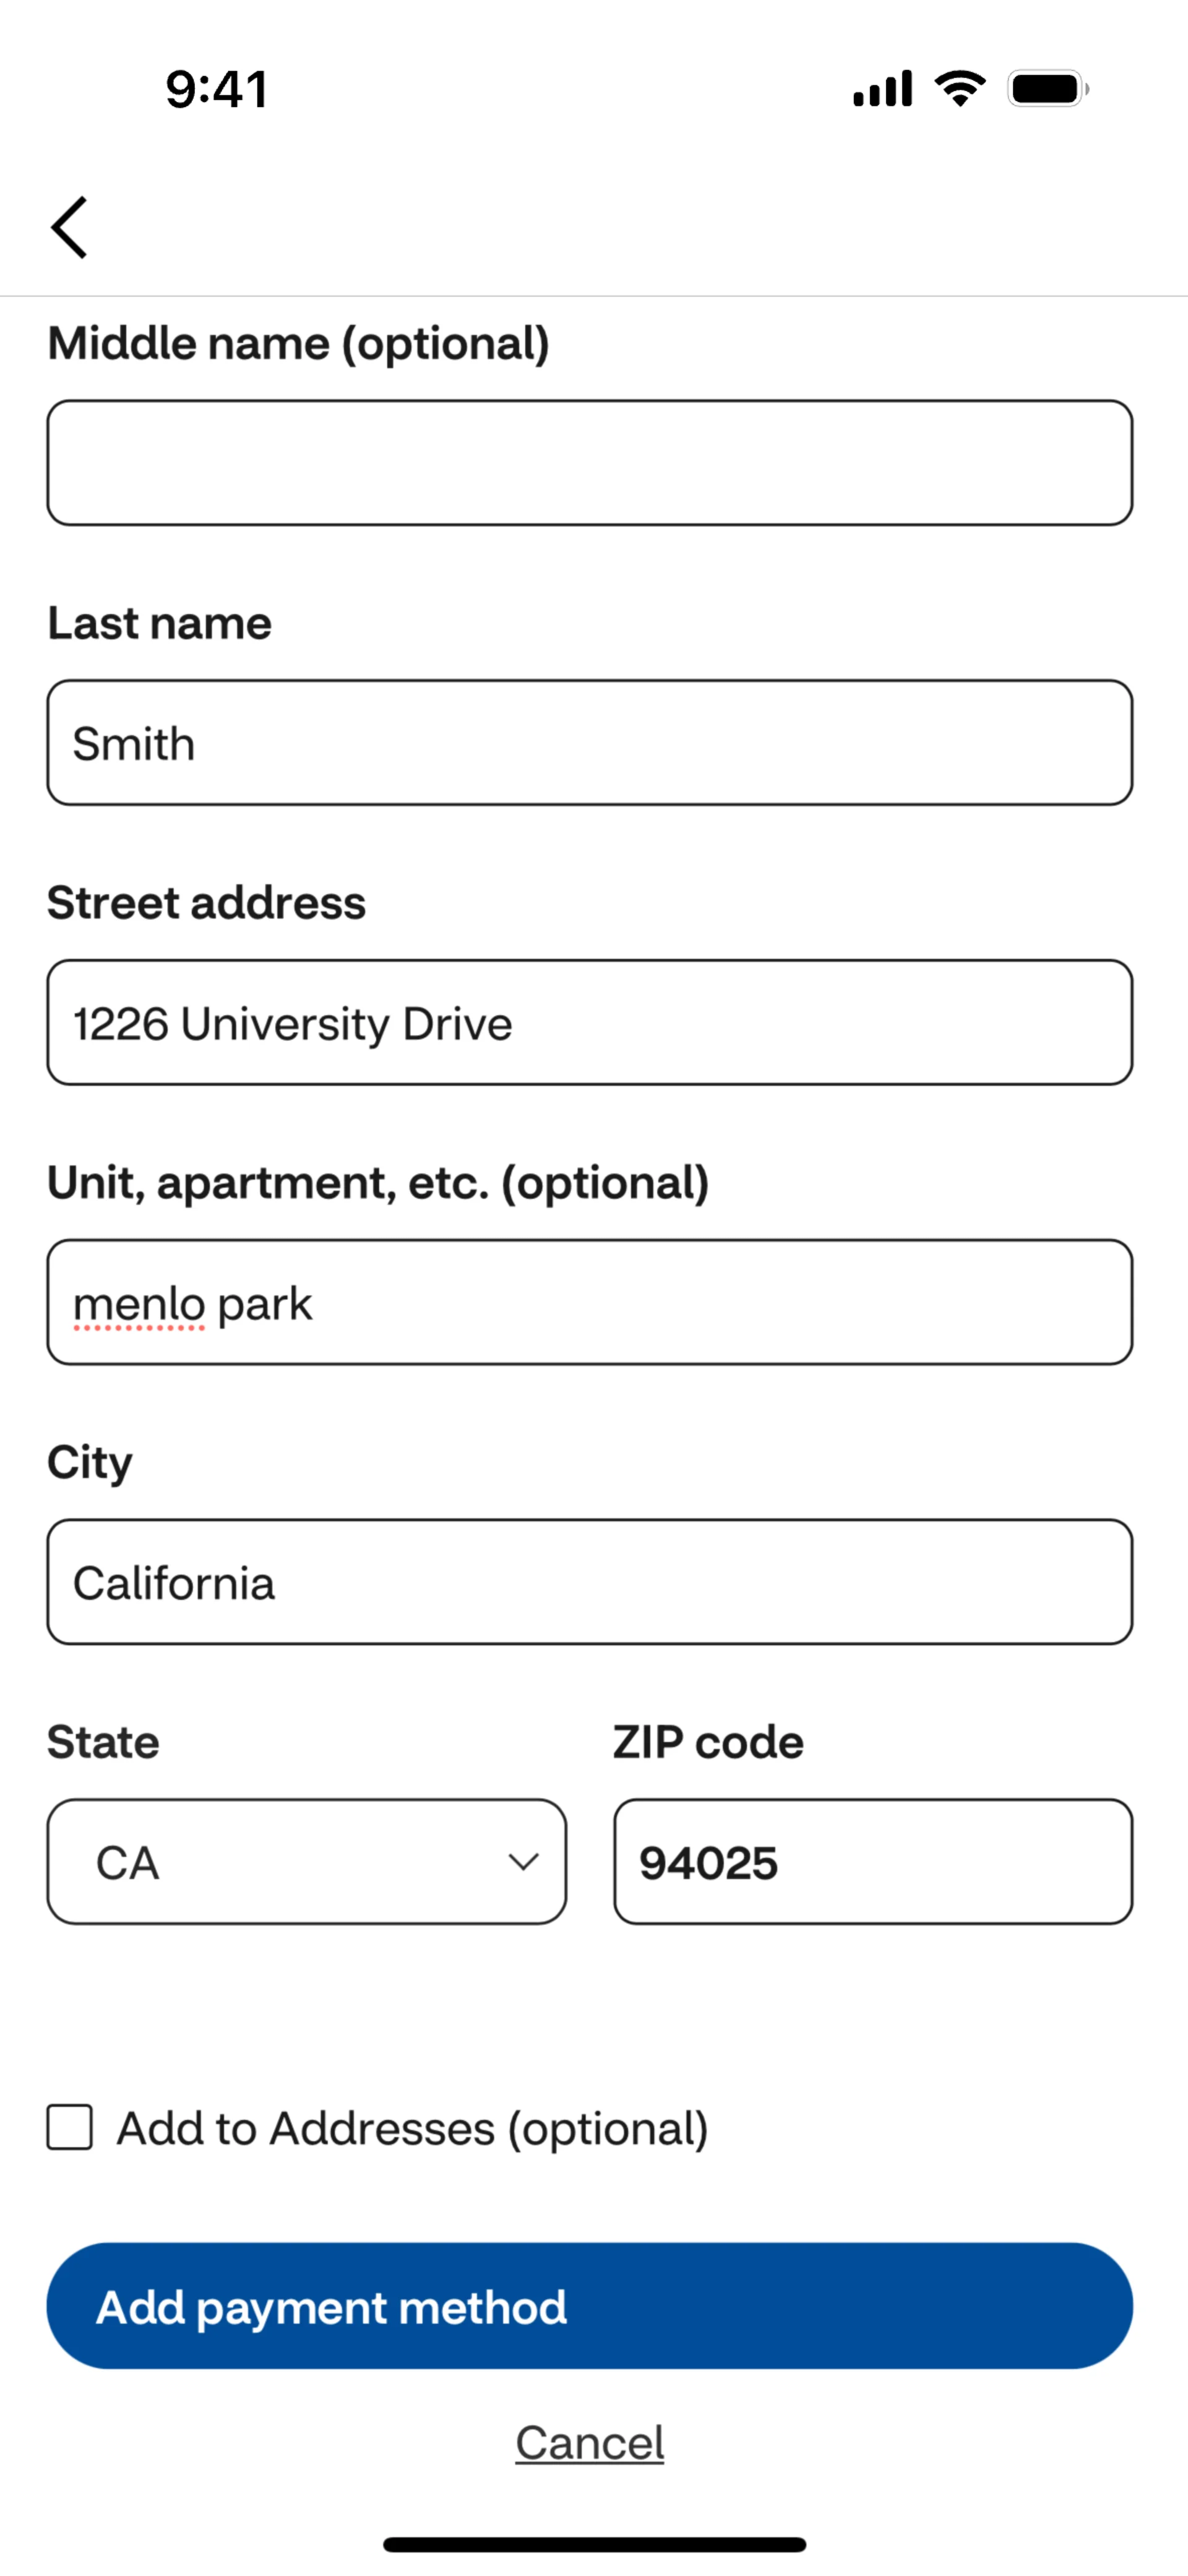Click the Last name field containing Smith
The width and height of the screenshot is (1188, 2576).
click(590, 743)
